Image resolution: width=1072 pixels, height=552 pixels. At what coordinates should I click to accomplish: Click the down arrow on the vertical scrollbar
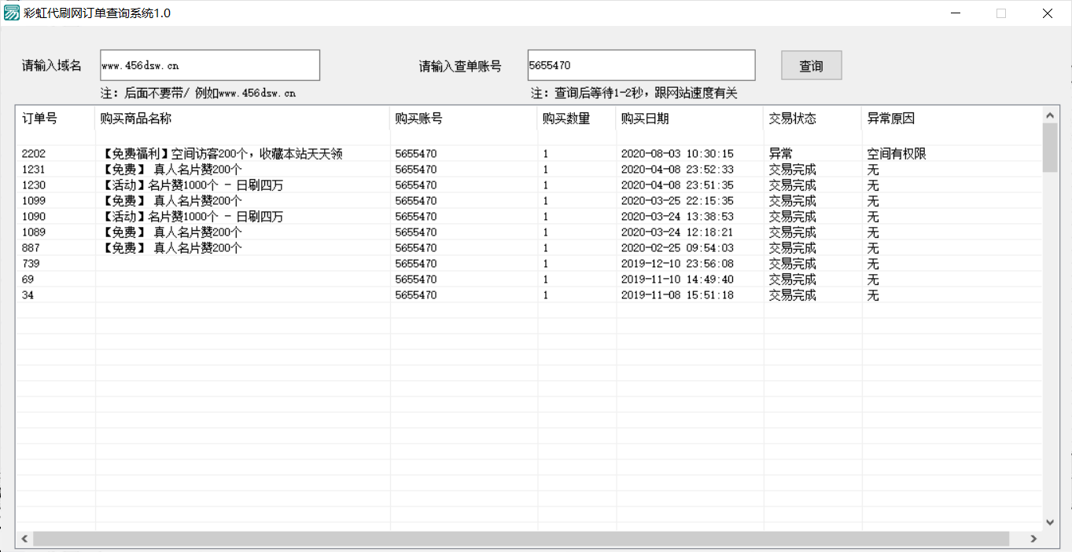click(x=1050, y=521)
